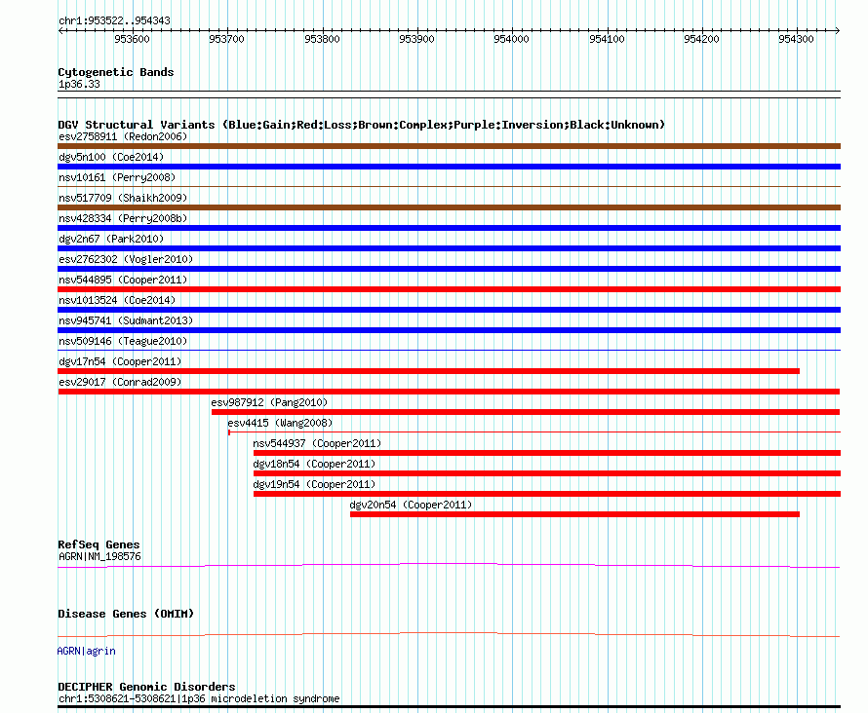
Task: Click the dgv20n54 (Cooper2011) label
Action: coord(411,505)
